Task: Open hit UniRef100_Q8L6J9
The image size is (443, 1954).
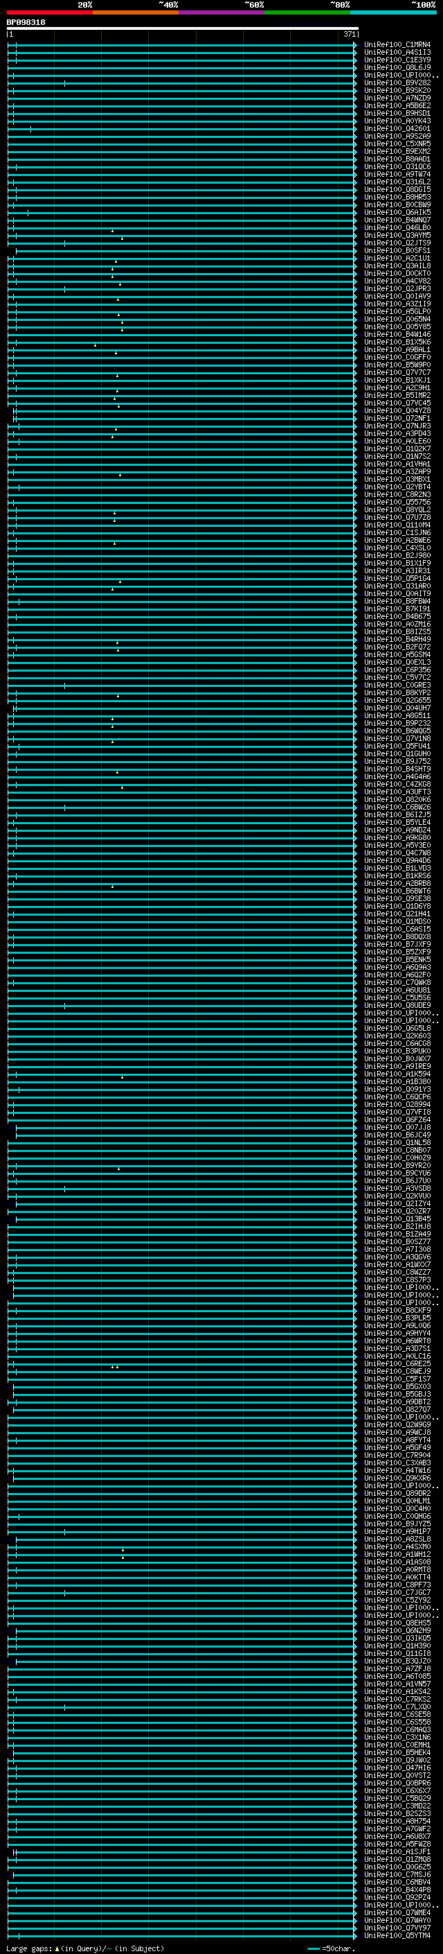Action: (397, 67)
